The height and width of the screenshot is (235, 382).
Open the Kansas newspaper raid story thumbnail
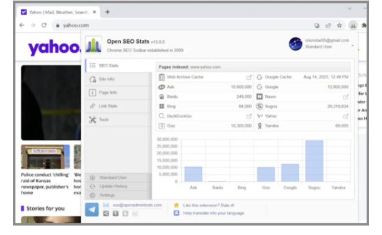coord(45,157)
